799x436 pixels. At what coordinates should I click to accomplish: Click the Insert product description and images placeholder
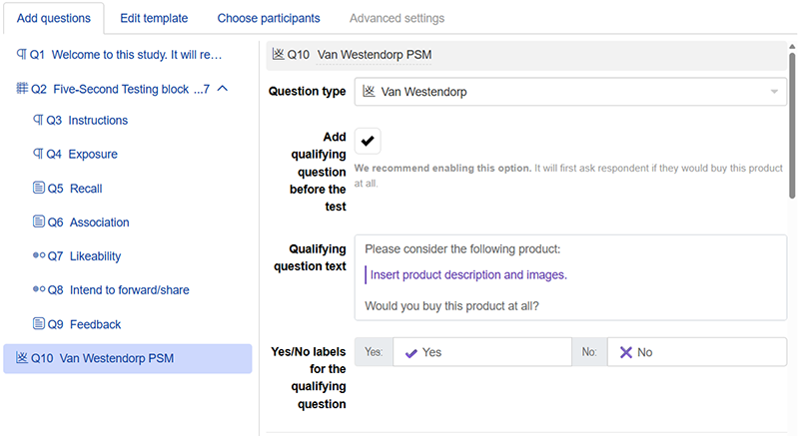coord(468,274)
